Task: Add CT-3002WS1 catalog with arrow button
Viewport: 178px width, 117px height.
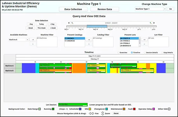Action: point(89,40)
